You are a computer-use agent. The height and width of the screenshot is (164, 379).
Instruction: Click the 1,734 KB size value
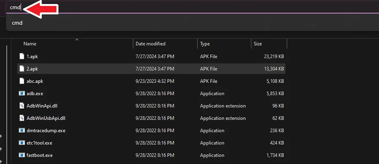tap(275, 155)
